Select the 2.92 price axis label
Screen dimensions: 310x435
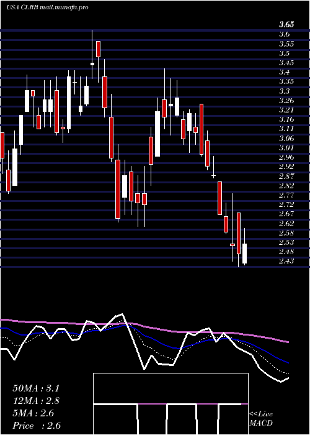coord(286,167)
